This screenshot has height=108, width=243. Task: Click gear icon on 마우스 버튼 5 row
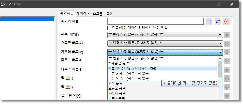click(227, 70)
